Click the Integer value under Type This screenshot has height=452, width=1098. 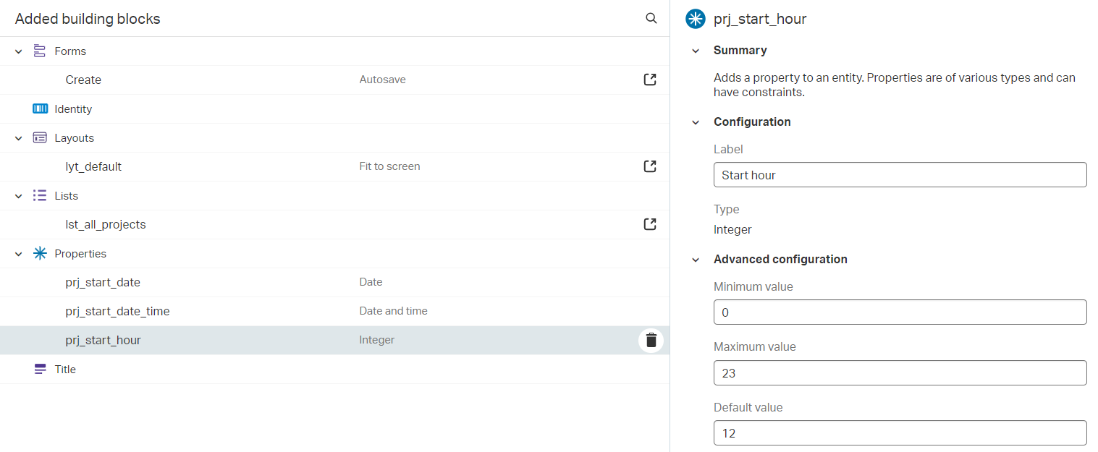[732, 230]
